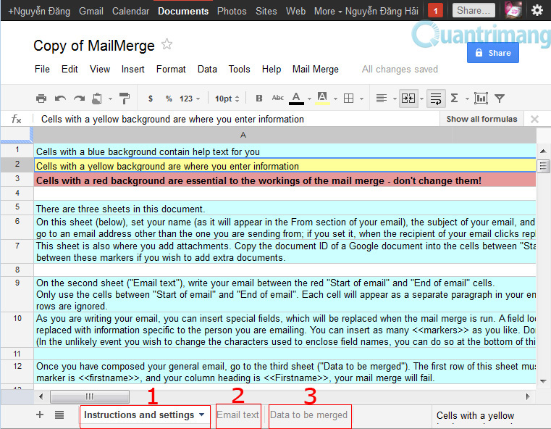551x429 pixels.
Task: Toggle wrap text button
Action: (x=436, y=99)
